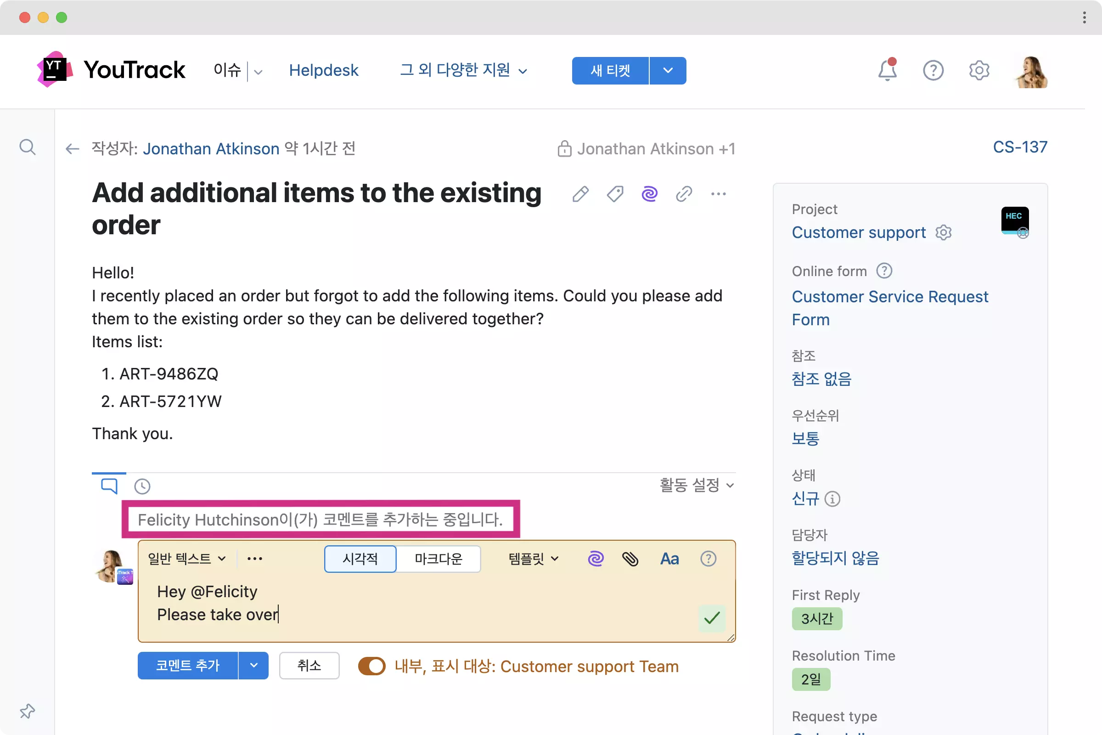Screen dimensions: 1102x735
Task: Click the pencil edit icon beside title
Action: (x=580, y=193)
